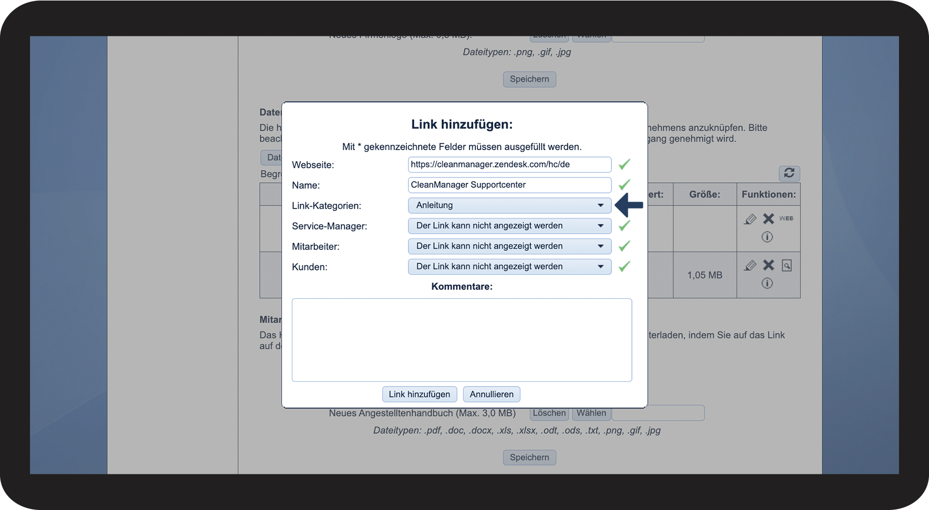This screenshot has height=510, width=929.
Task: Delete the file entry sized 1,05 MB
Action: coord(769,265)
